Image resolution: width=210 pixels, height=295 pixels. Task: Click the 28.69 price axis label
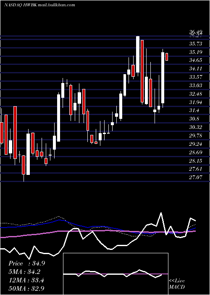(x=195, y=153)
